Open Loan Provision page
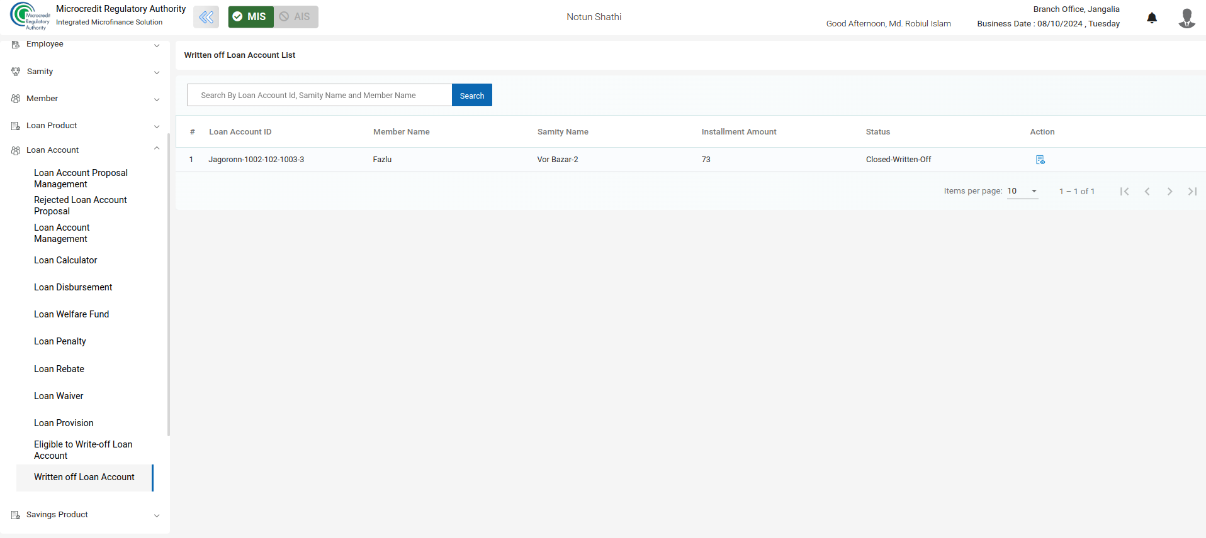 pos(64,423)
